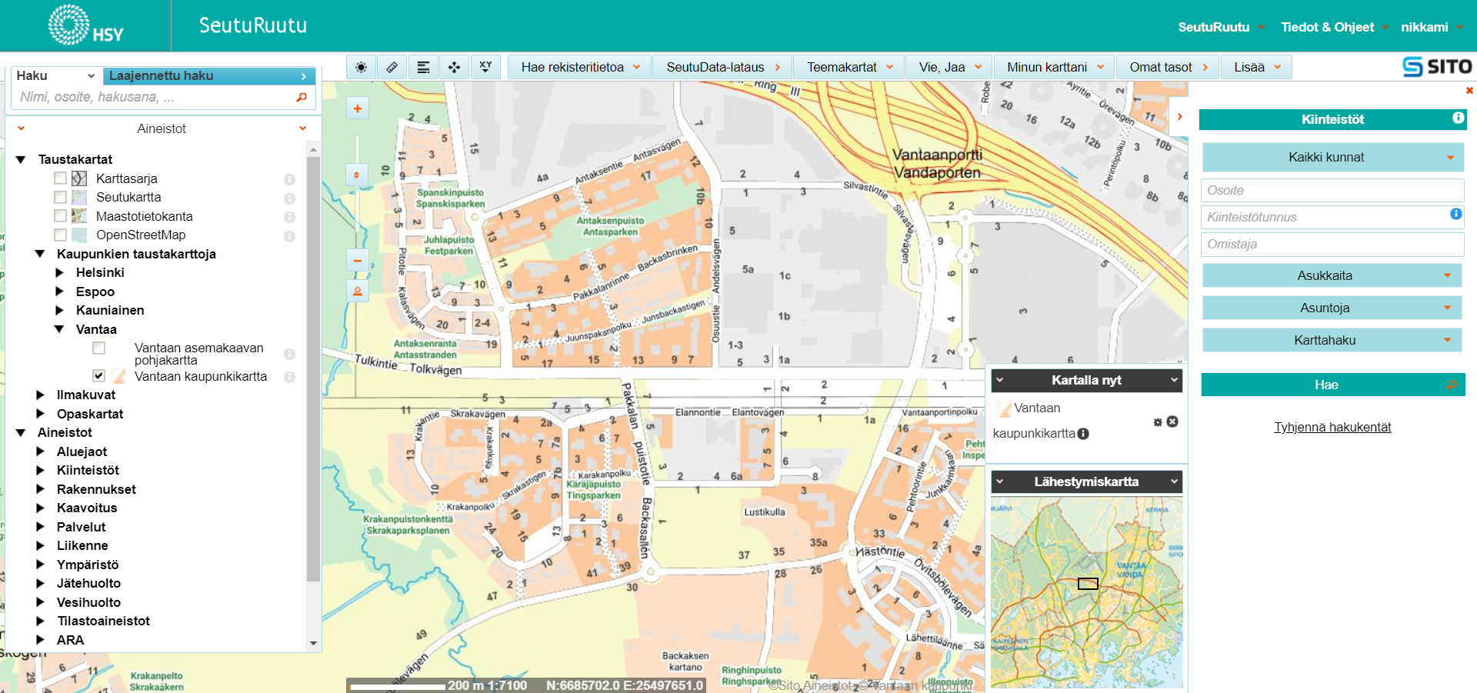
Task: Enable the Karttasarja checkbox
Action: [60, 178]
